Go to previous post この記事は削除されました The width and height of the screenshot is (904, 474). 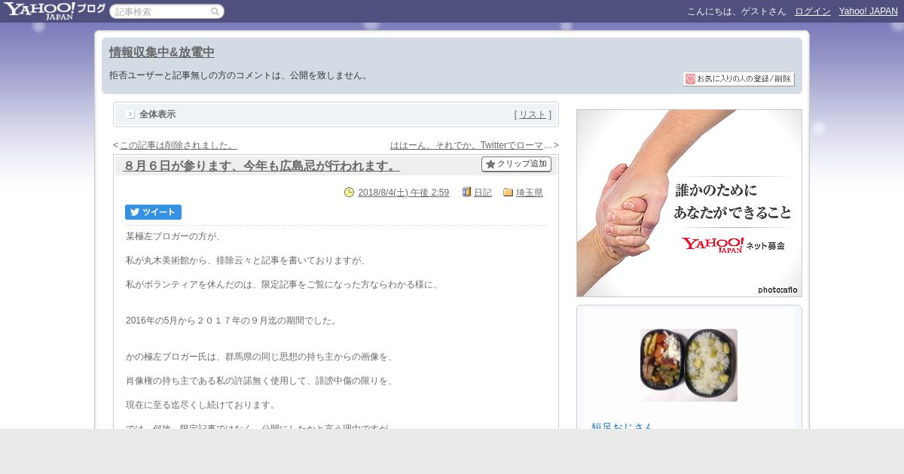pos(178,145)
